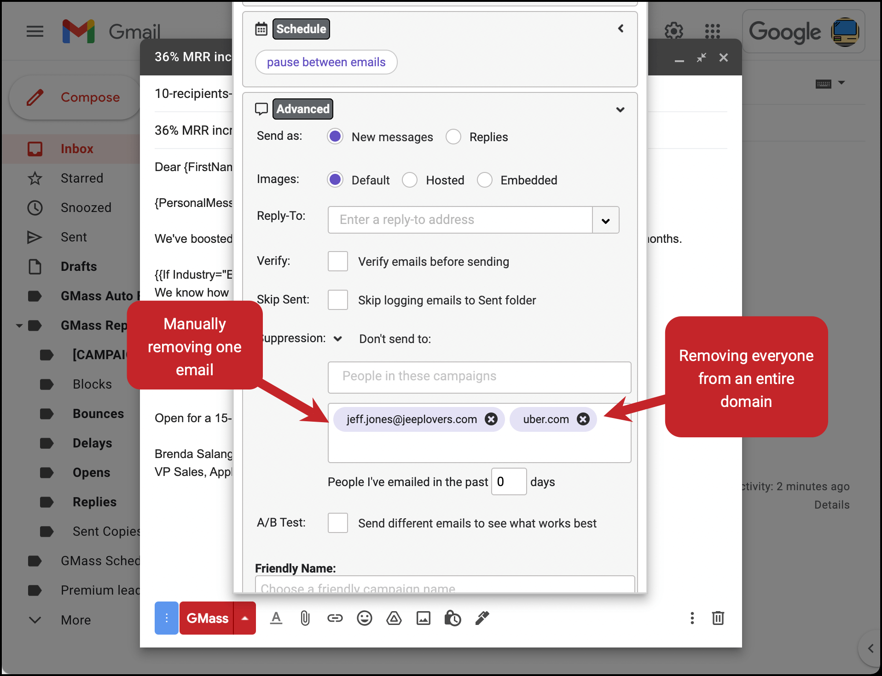This screenshot has height=676, width=882.
Task: Enable Verify emails before sending
Action: point(338,261)
